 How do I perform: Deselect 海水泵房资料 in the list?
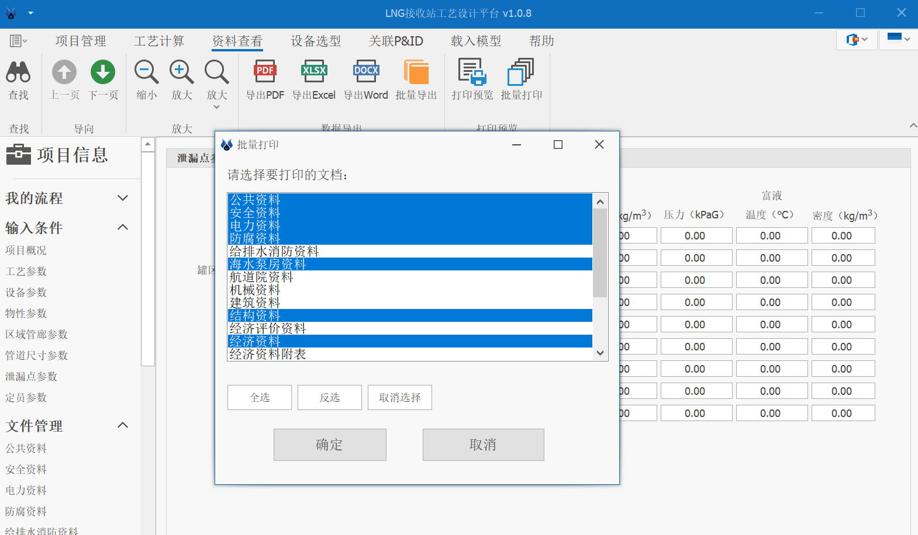point(410,264)
